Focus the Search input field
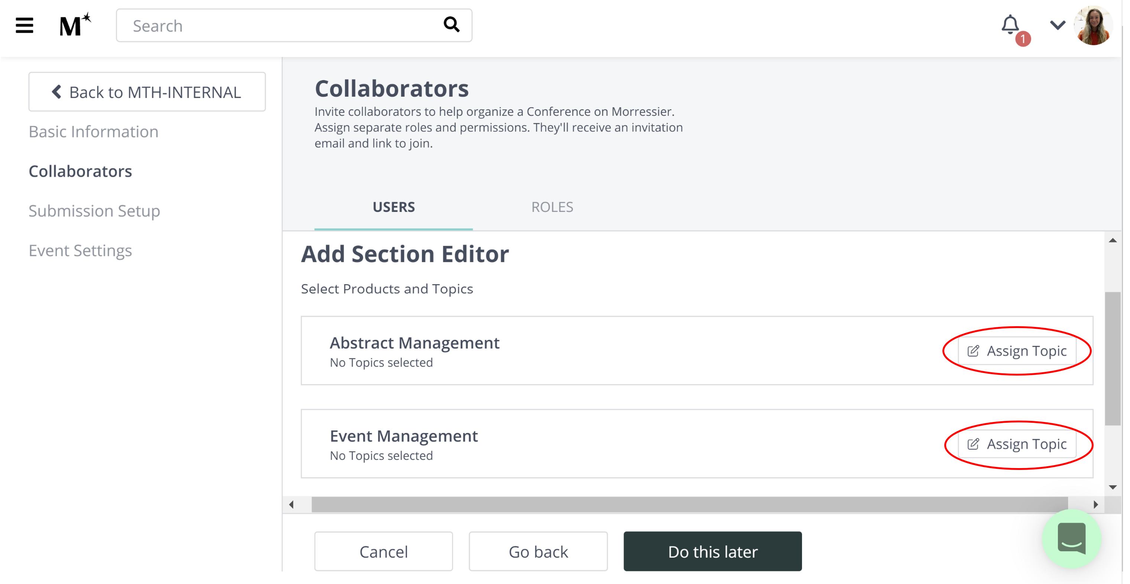Screen dimensions: 1130x584 294,26
